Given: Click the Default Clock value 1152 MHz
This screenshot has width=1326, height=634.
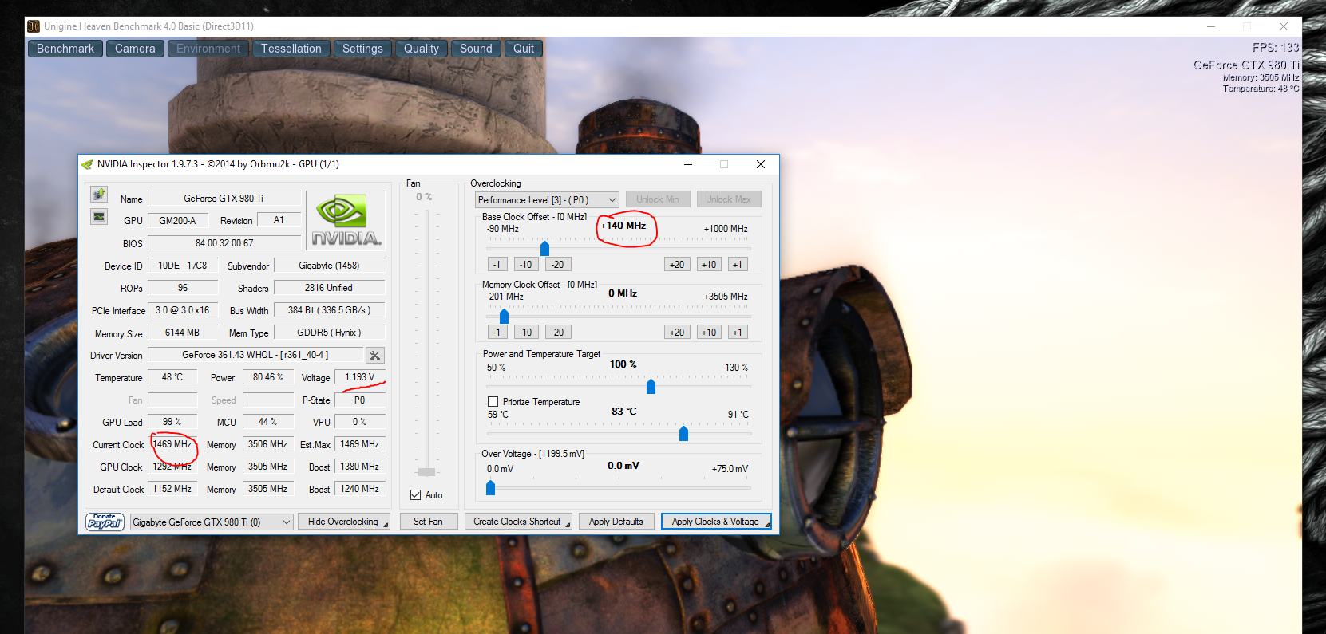Looking at the screenshot, I should pyautogui.click(x=172, y=489).
